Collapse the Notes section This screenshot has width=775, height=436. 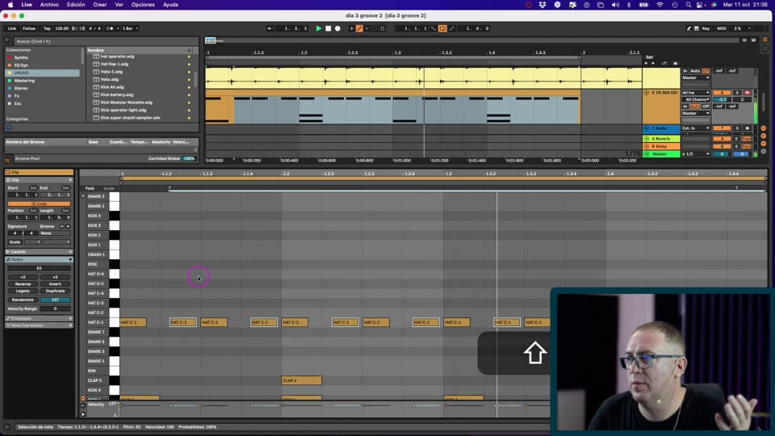pos(39,259)
